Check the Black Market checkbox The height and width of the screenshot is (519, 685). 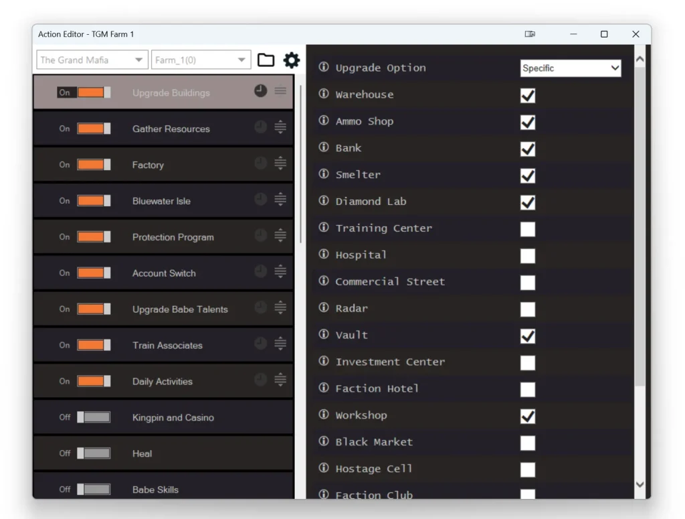tap(528, 443)
